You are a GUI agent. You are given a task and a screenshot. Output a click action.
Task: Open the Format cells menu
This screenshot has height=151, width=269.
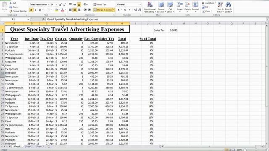[195, 7]
